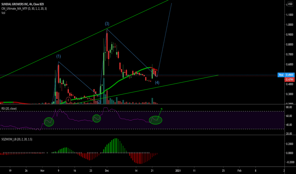The height and width of the screenshot is (174, 296).
Task: Click Nov on the time axis
Action: [42, 171]
